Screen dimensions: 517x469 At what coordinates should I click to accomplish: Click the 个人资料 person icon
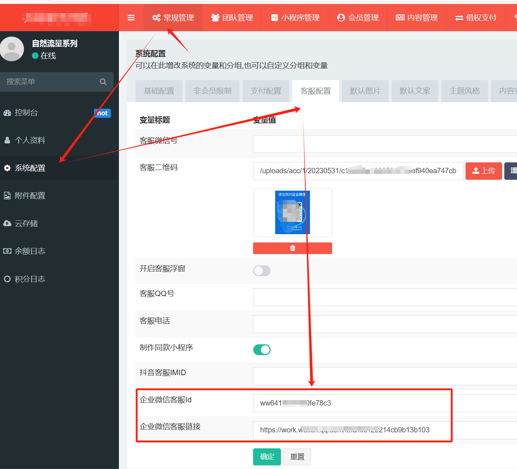7,140
